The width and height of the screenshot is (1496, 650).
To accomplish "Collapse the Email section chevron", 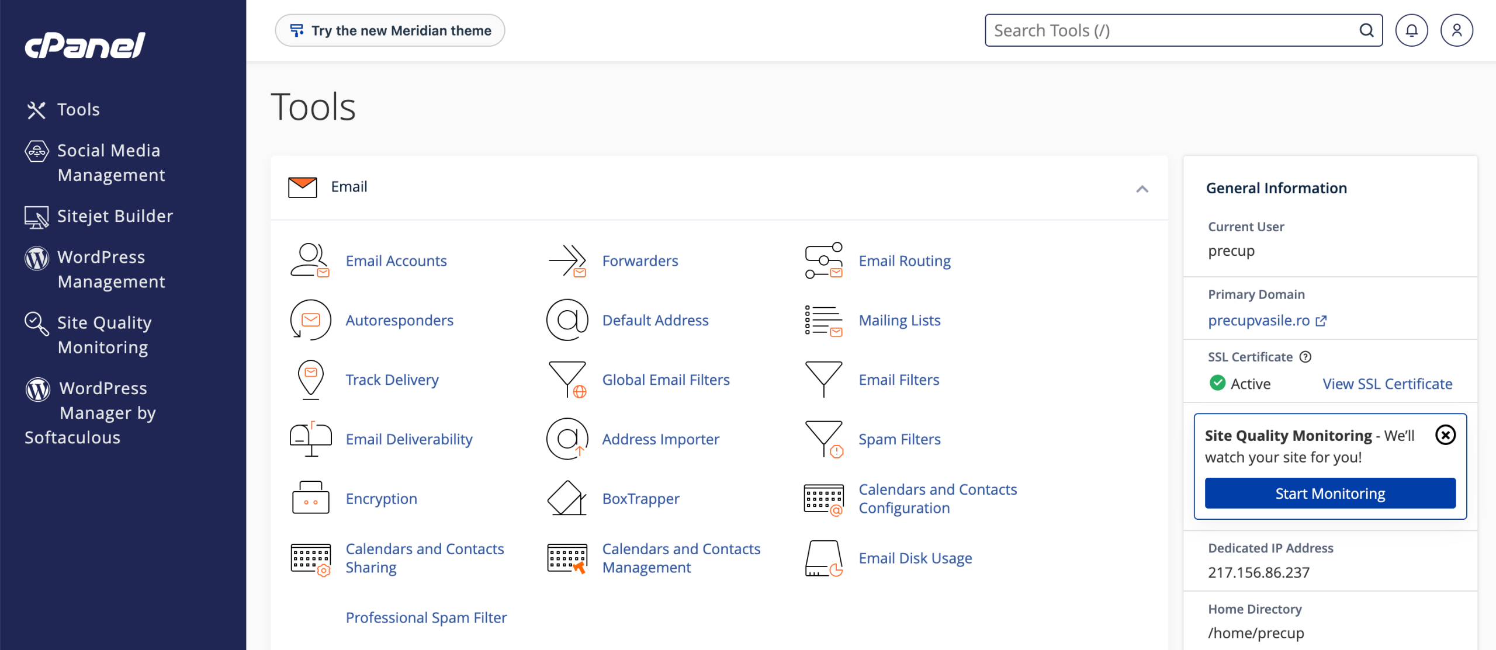I will (x=1142, y=189).
